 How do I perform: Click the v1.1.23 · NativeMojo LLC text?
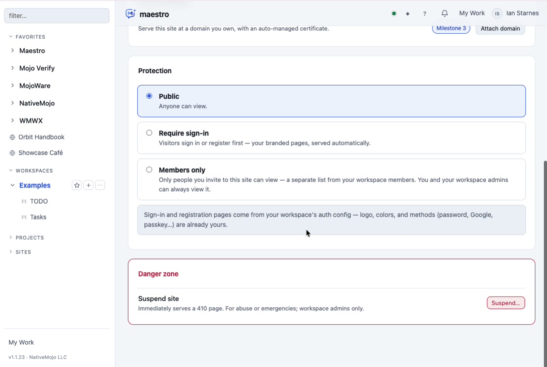[38, 358]
